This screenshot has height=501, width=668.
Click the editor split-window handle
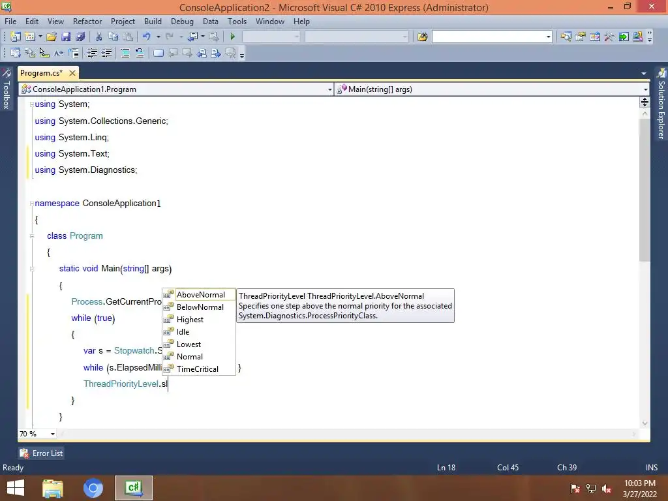(x=645, y=102)
